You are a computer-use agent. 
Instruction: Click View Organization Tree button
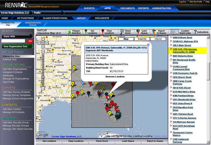click(x=18, y=46)
